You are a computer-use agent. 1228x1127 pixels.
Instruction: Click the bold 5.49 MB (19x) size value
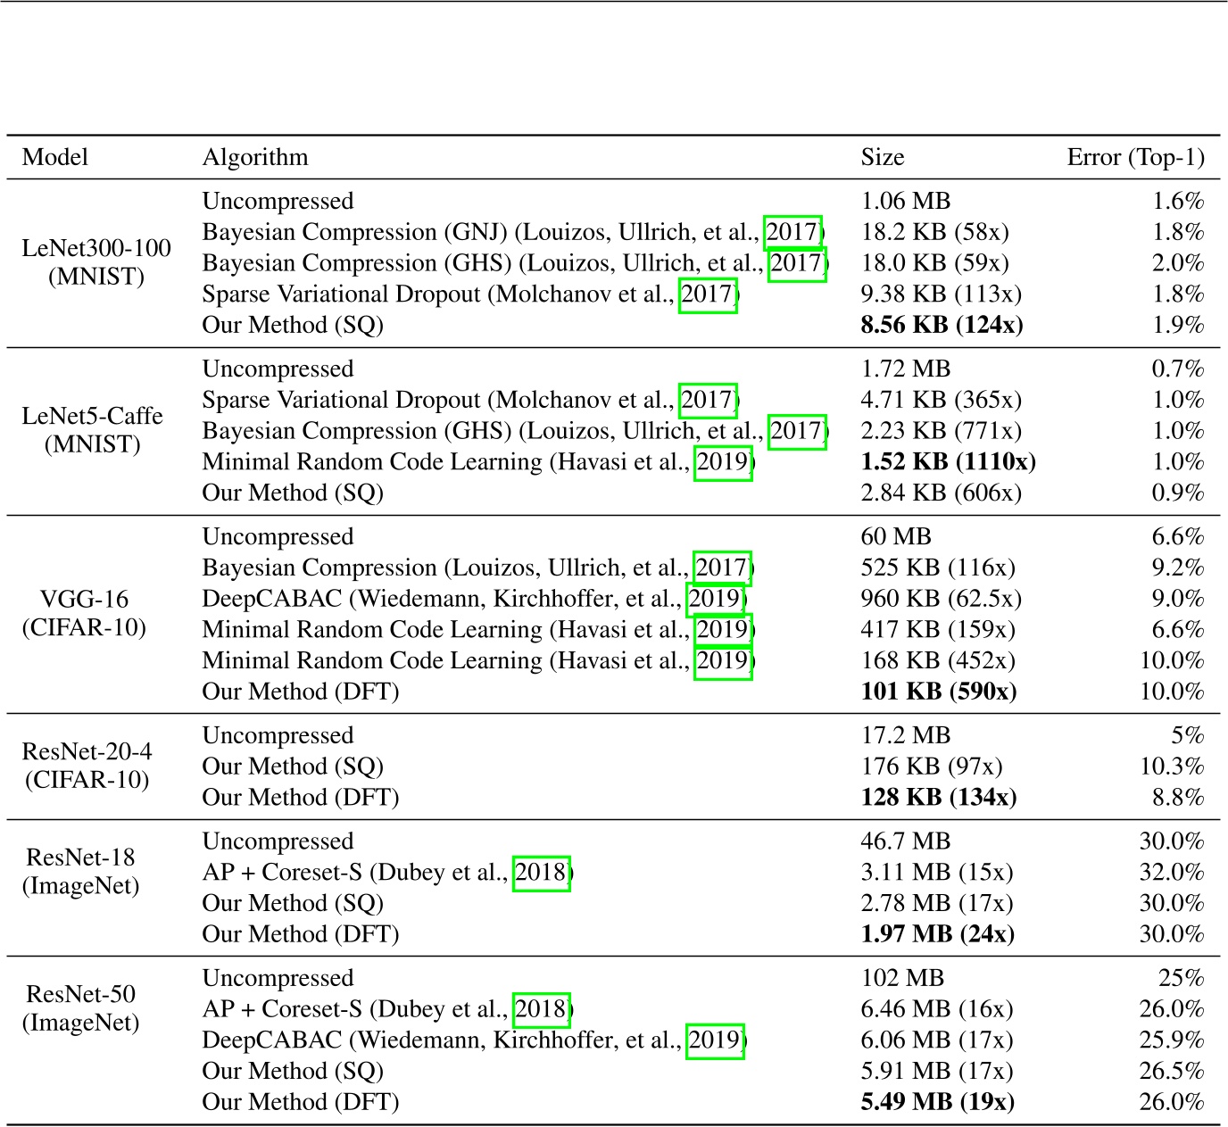(x=937, y=1102)
